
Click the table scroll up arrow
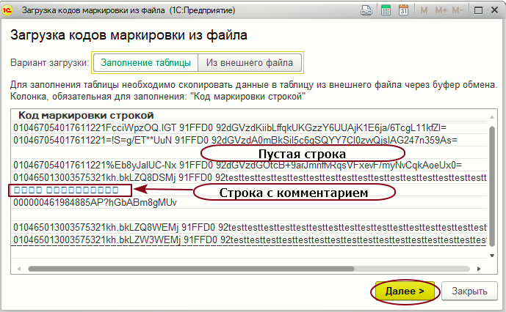(x=492, y=117)
